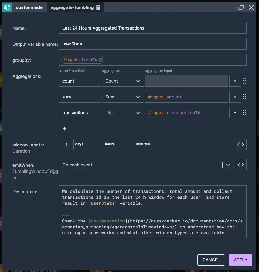This screenshot has width=259, height=272.
Task: Grab the count row drag handle
Action: pos(244,81)
